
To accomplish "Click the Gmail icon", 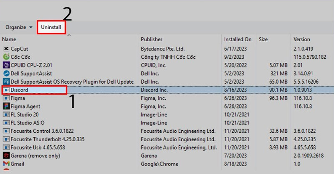I will click(x=6, y=164).
